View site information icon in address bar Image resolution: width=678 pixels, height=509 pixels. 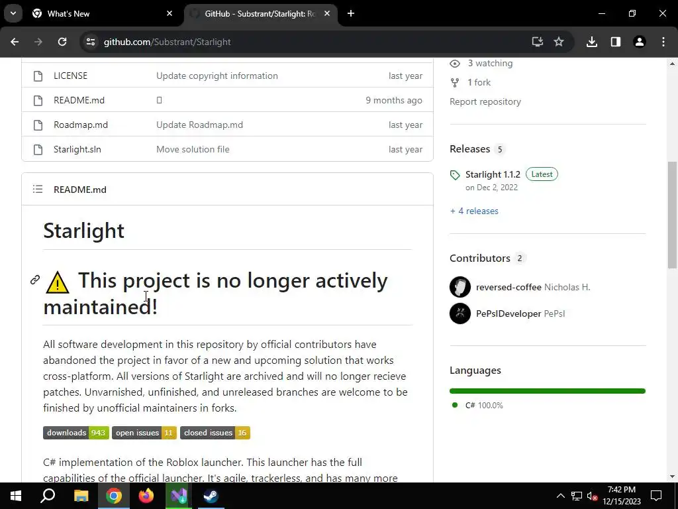90,42
